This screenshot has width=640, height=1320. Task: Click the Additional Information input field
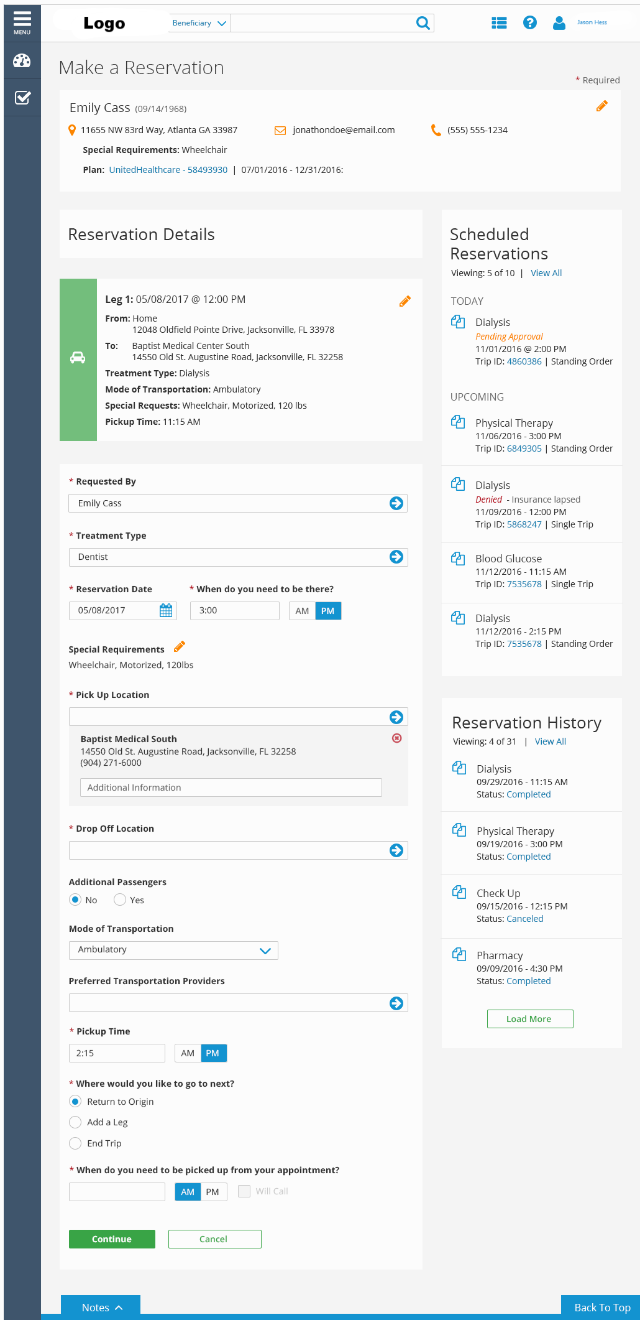(x=231, y=788)
